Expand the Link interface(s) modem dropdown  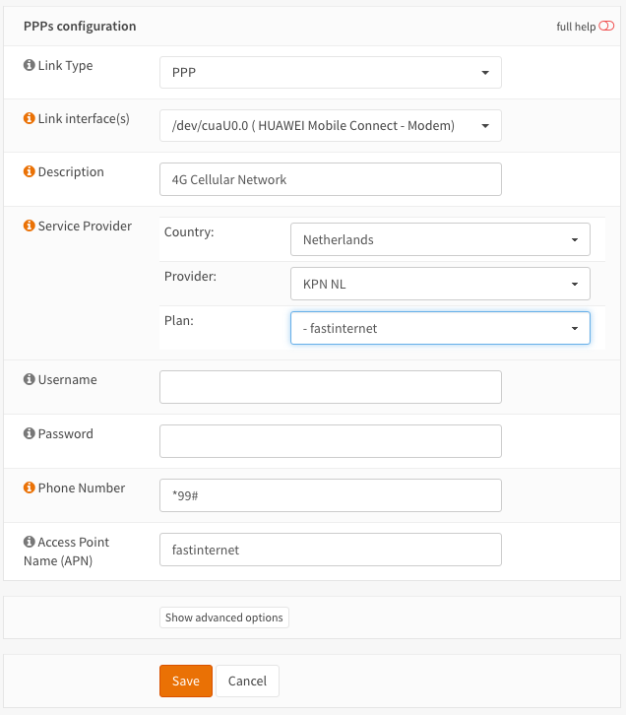(330, 126)
